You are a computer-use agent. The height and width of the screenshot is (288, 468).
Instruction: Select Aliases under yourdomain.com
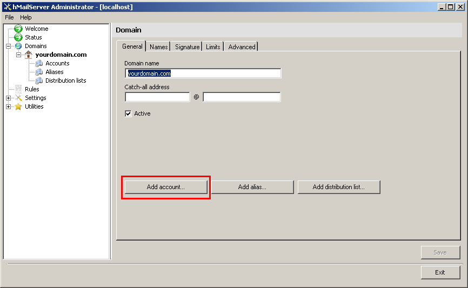(x=55, y=72)
